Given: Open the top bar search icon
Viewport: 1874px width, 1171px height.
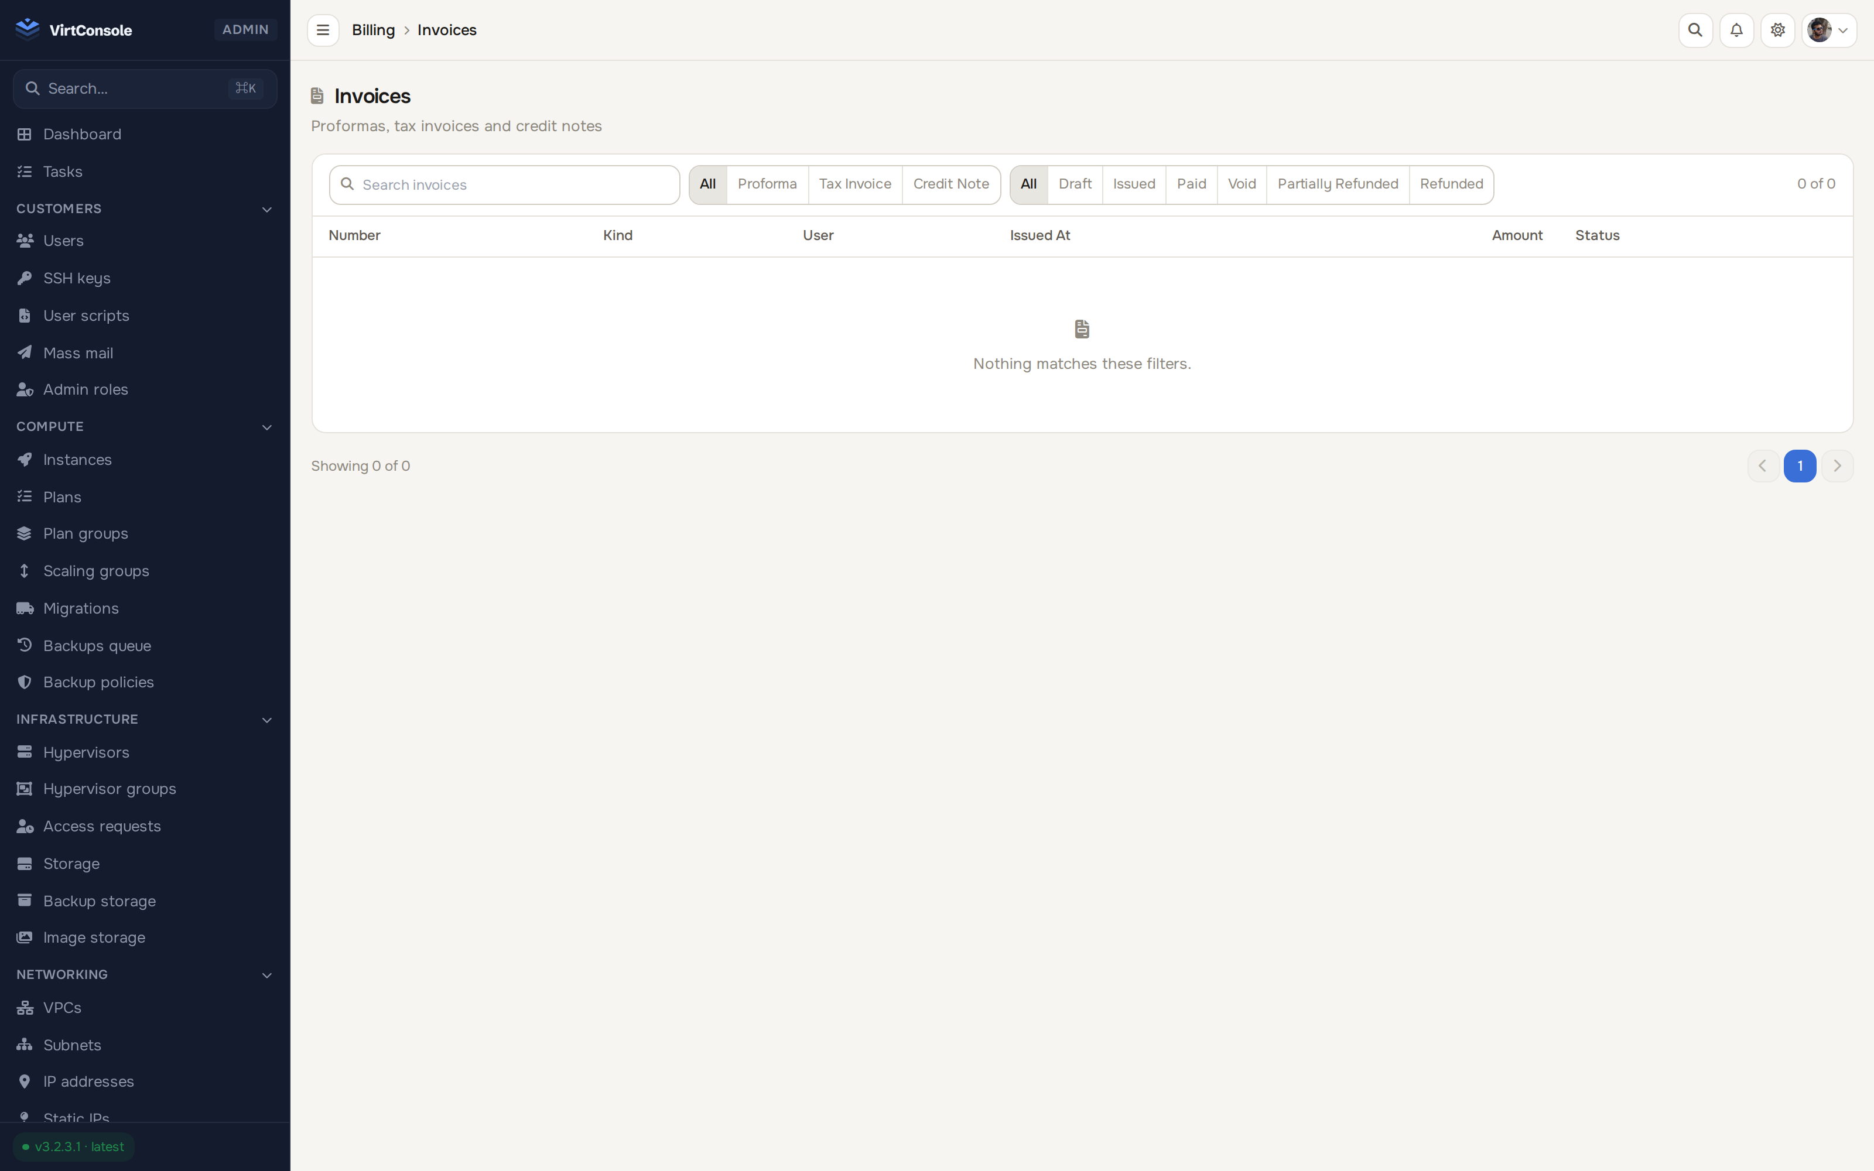Looking at the screenshot, I should pyautogui.click(x=1695, y=30).
